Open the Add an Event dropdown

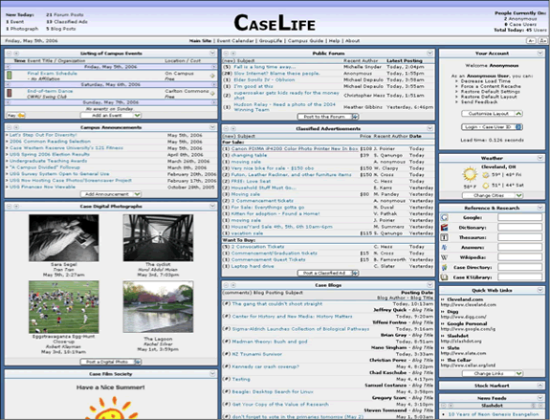point(111,115)
